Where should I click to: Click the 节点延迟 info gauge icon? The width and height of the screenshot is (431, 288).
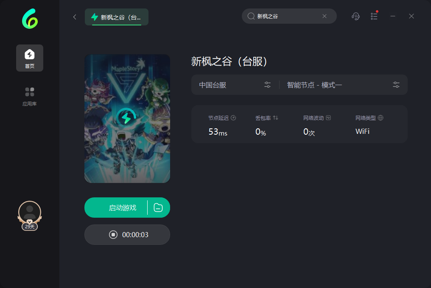[233, 118]
